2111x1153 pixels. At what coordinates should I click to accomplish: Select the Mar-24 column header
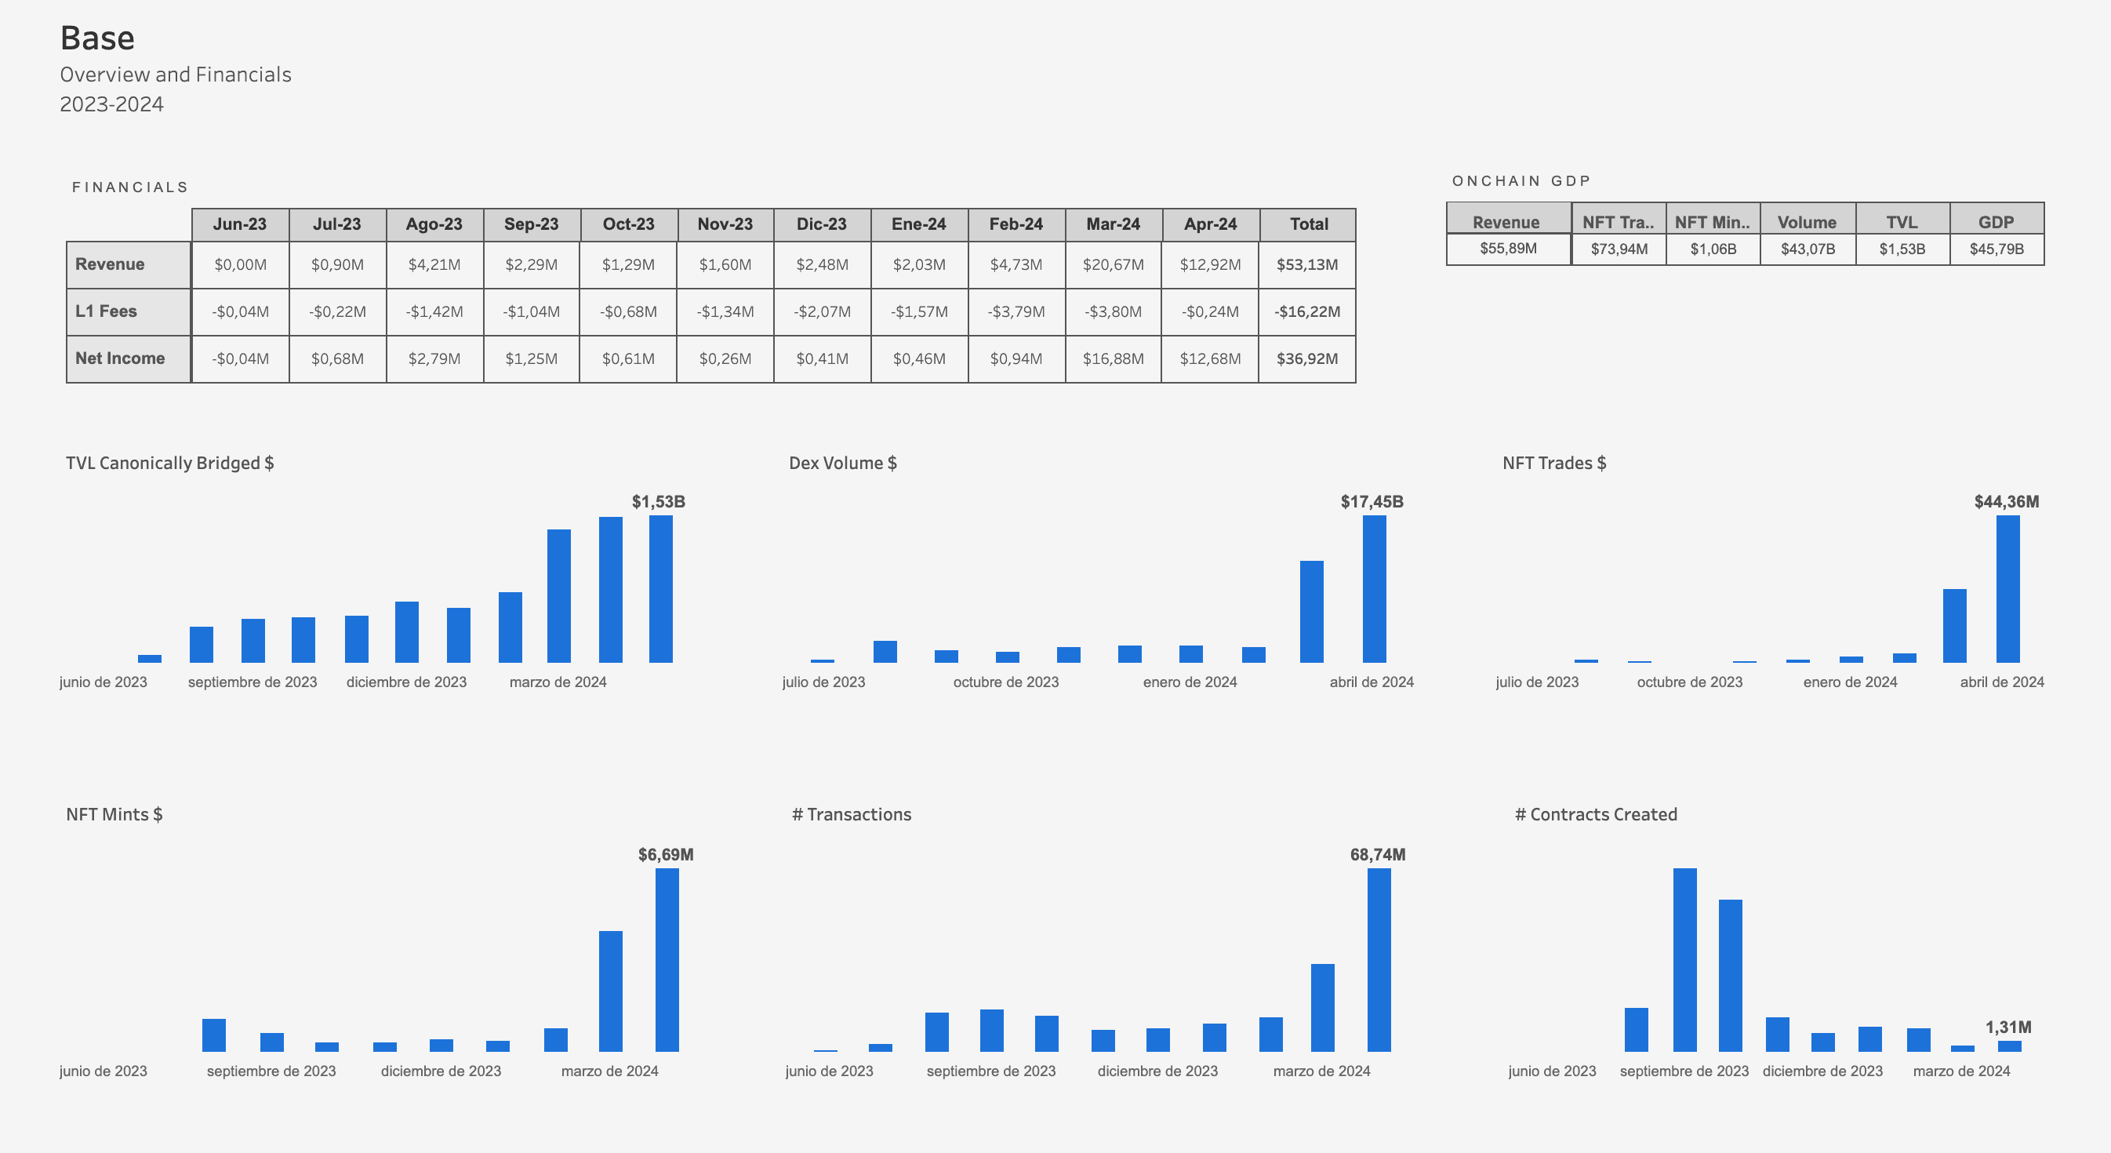click(1113, 224)
